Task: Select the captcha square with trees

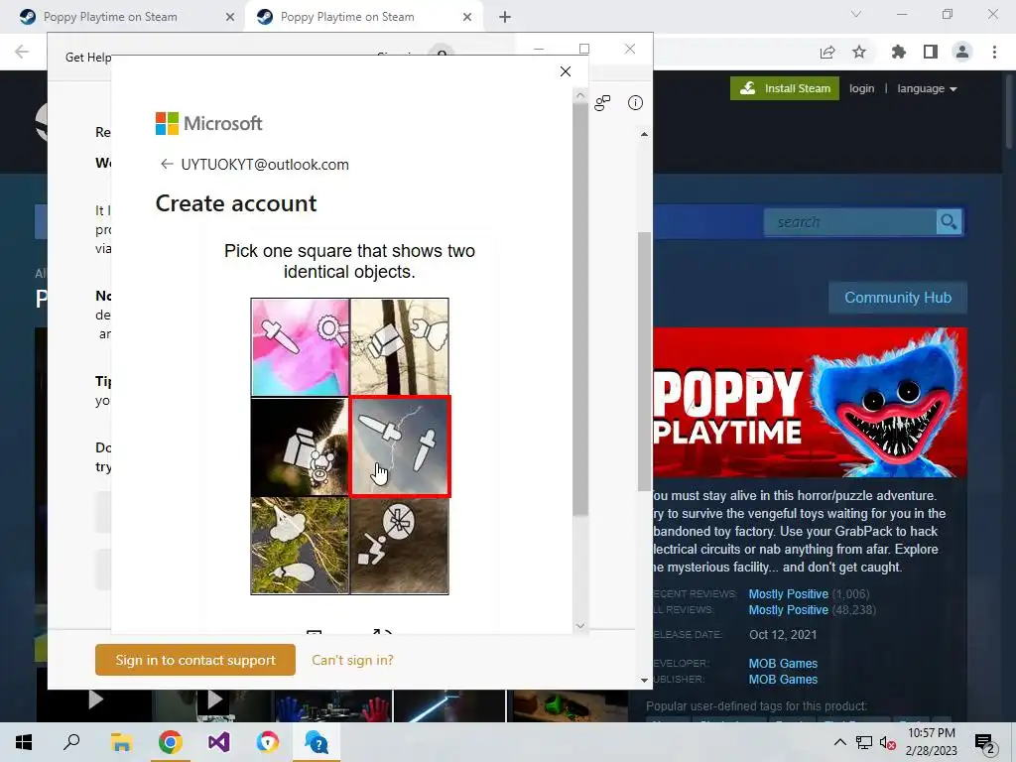Action: (400, 347)
